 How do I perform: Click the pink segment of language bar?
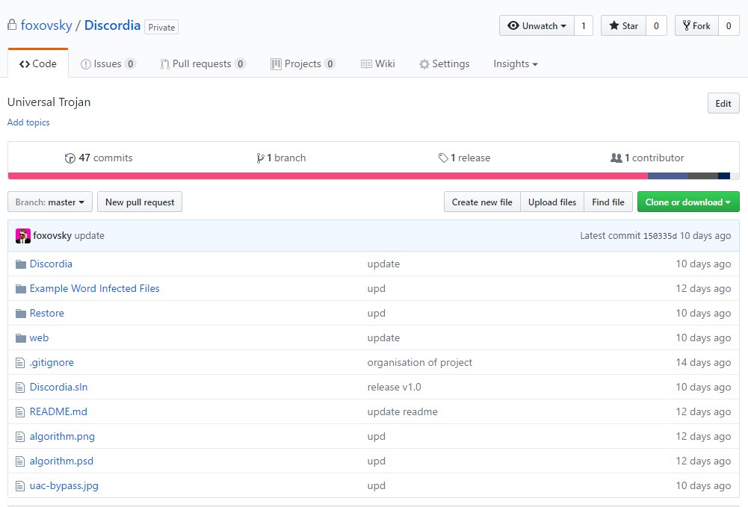tap(328, 176)
